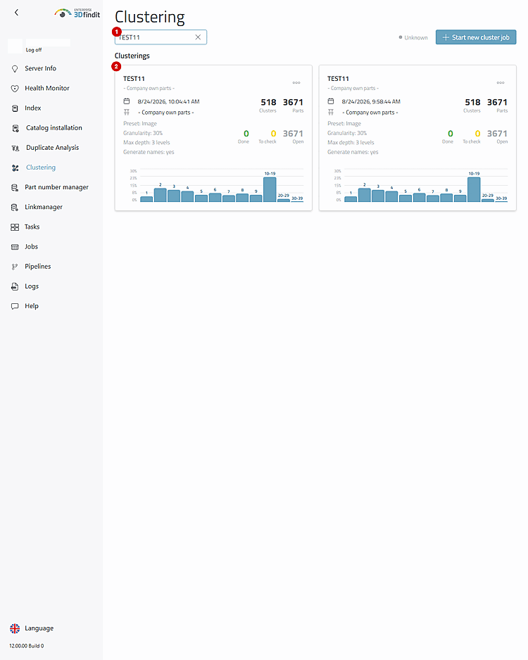Open Server Info icon in sidebar
This screenshot has width=528, height=660.
15,69
